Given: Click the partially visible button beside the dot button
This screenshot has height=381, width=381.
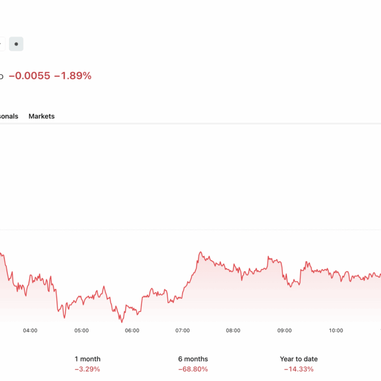Looking at the screenshot, I should pyautogui.click(x=2, y=44).
